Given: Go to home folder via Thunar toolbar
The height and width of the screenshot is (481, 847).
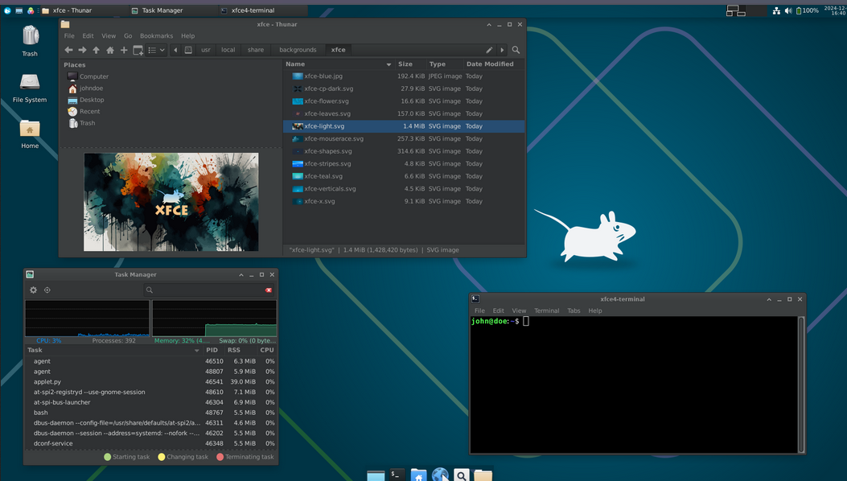Looking at the screenshot, I should pyautogui.click(x=110, y=50).
